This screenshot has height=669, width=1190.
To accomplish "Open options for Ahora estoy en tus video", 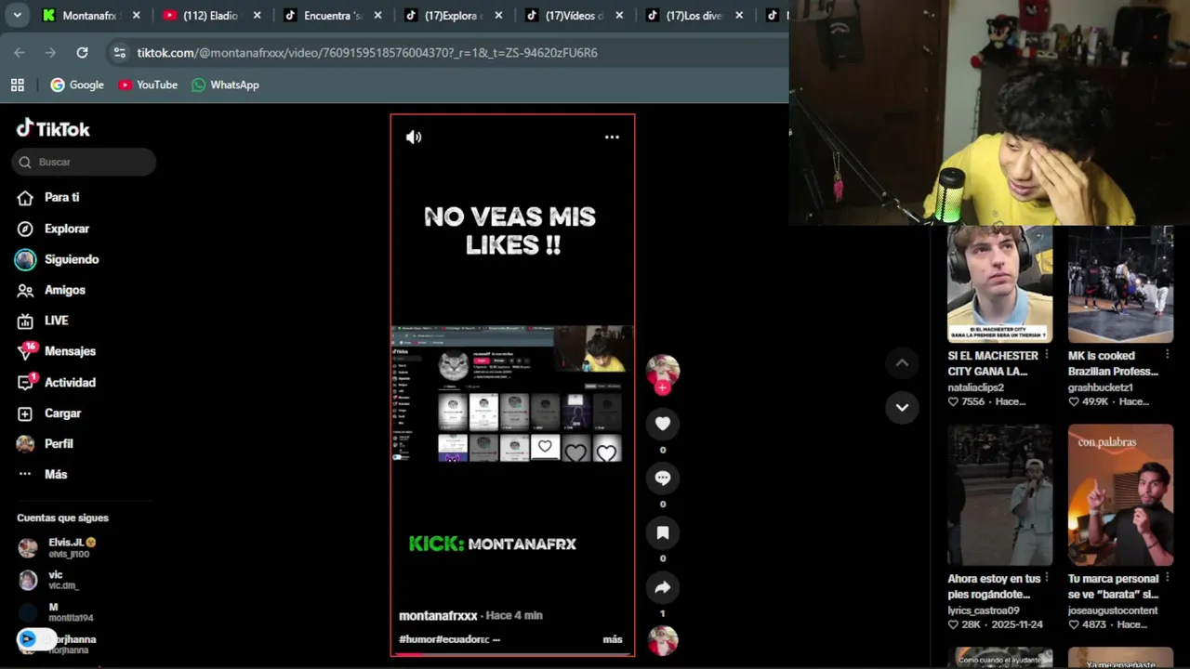I will point(1047,579).
